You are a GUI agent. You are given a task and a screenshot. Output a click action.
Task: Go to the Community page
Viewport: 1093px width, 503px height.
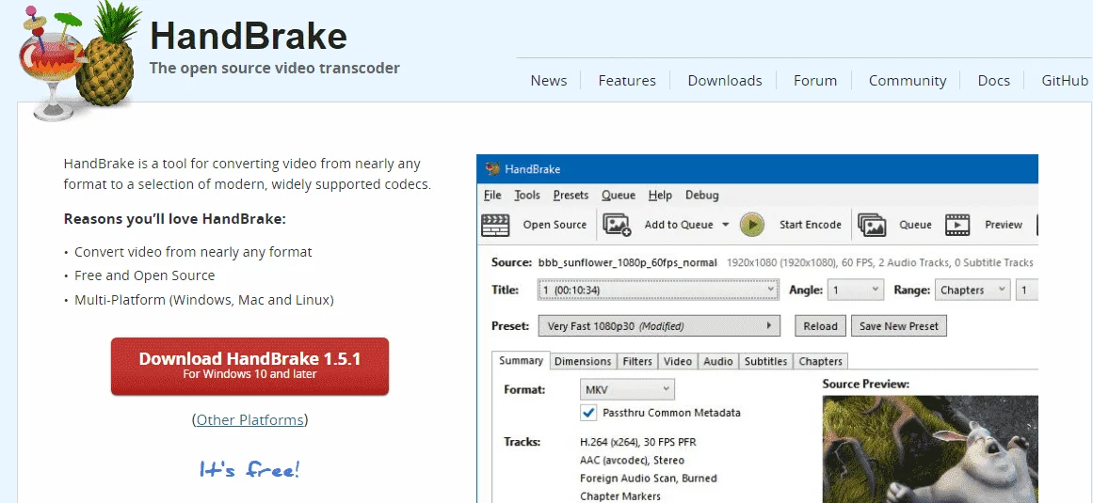908,80
